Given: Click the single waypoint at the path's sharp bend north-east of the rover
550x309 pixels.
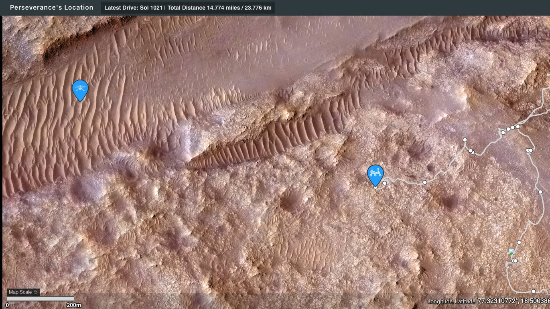Looking at the screenshot, I should pyautogui.click(x=465, y=140).
